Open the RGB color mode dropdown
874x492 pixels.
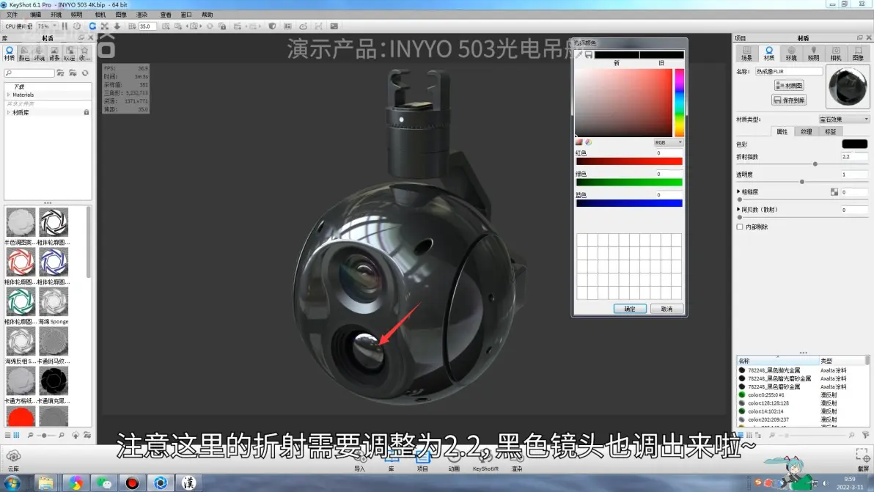[x=668, y=143]
